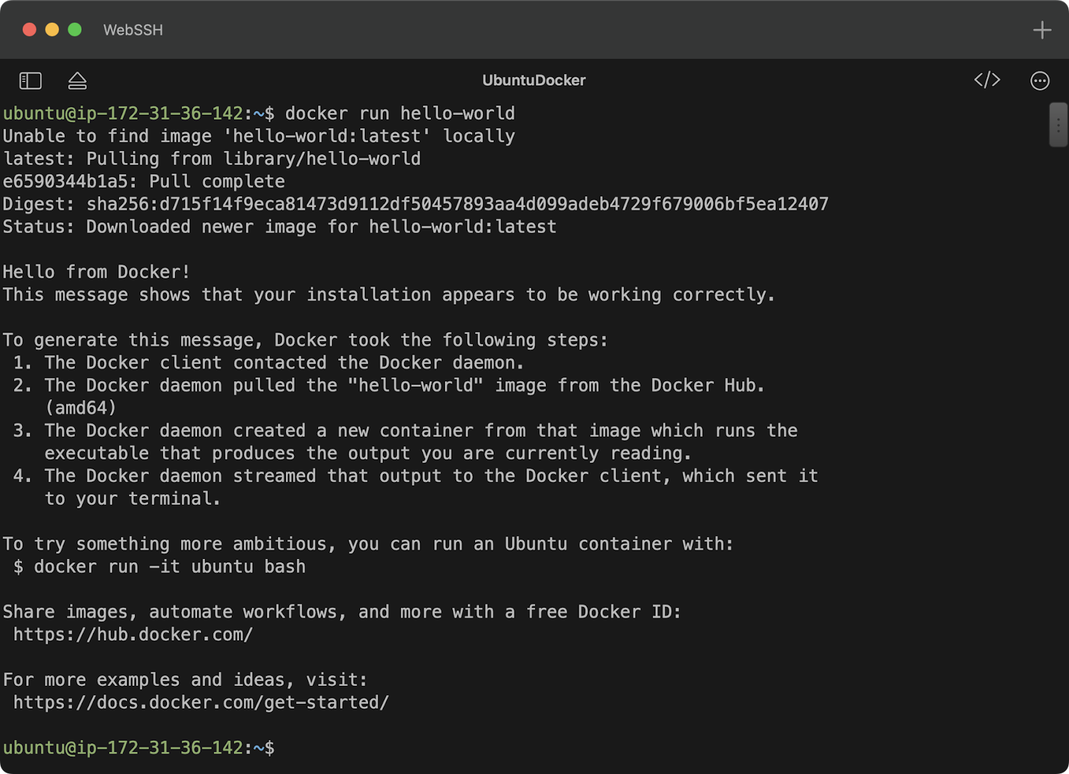The image size is (1069, 774).
Task: Click step 1 'Docker client contacted' line
Action: coord(269,363)
